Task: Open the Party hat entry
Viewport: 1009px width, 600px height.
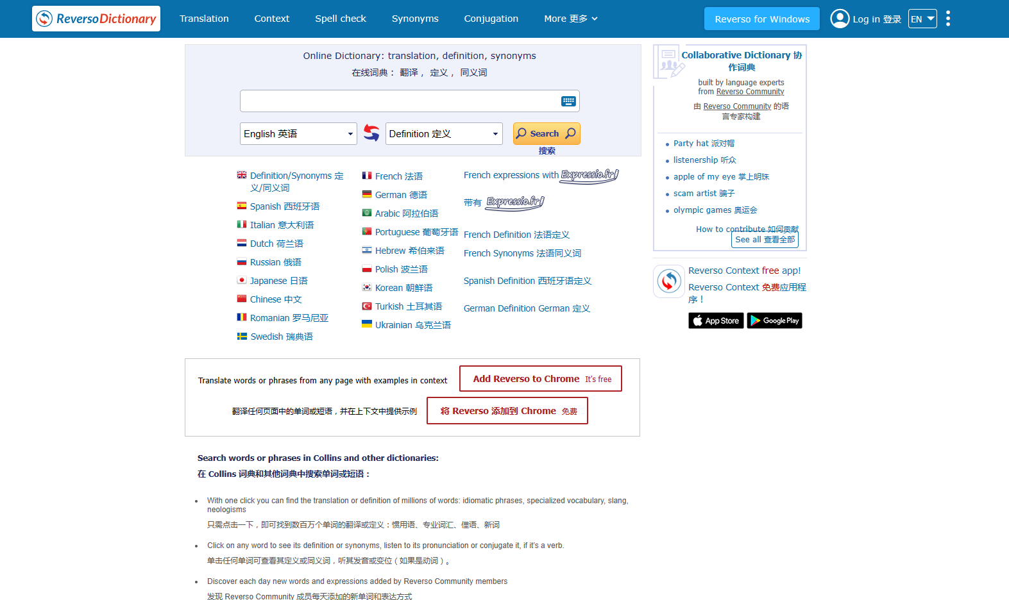Action: point(704,144)
